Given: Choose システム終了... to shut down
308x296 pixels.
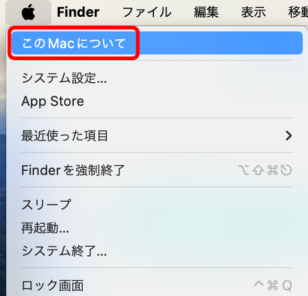Looking at the screenshot, I should [157, 251].
